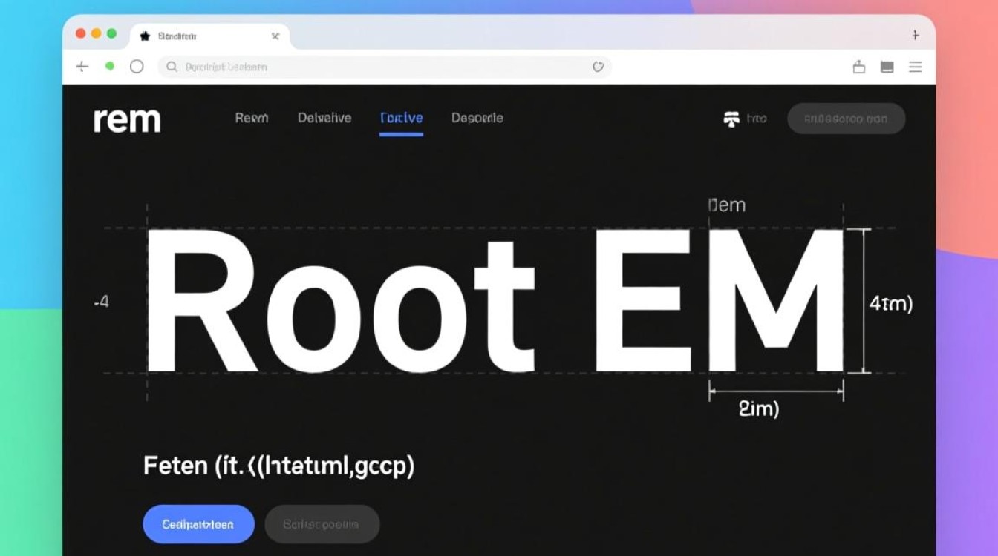Screen dimensions: 998x556
Task: Click the star favicon on browser tab
Action: tap(146, 36)
